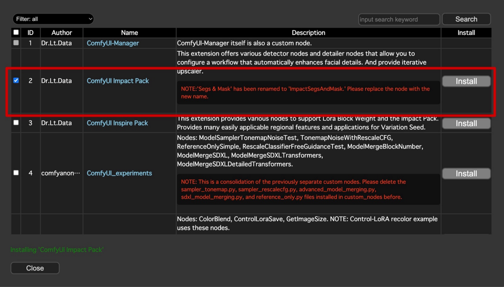Check the ComfyUI Inspire Pack checkbox
The image size is (504, 287).
(x=16, y=123)
